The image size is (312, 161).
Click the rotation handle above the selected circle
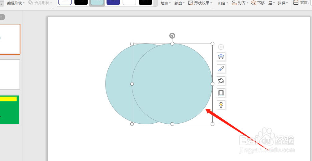pyautogui.click(x=172, y=36)
